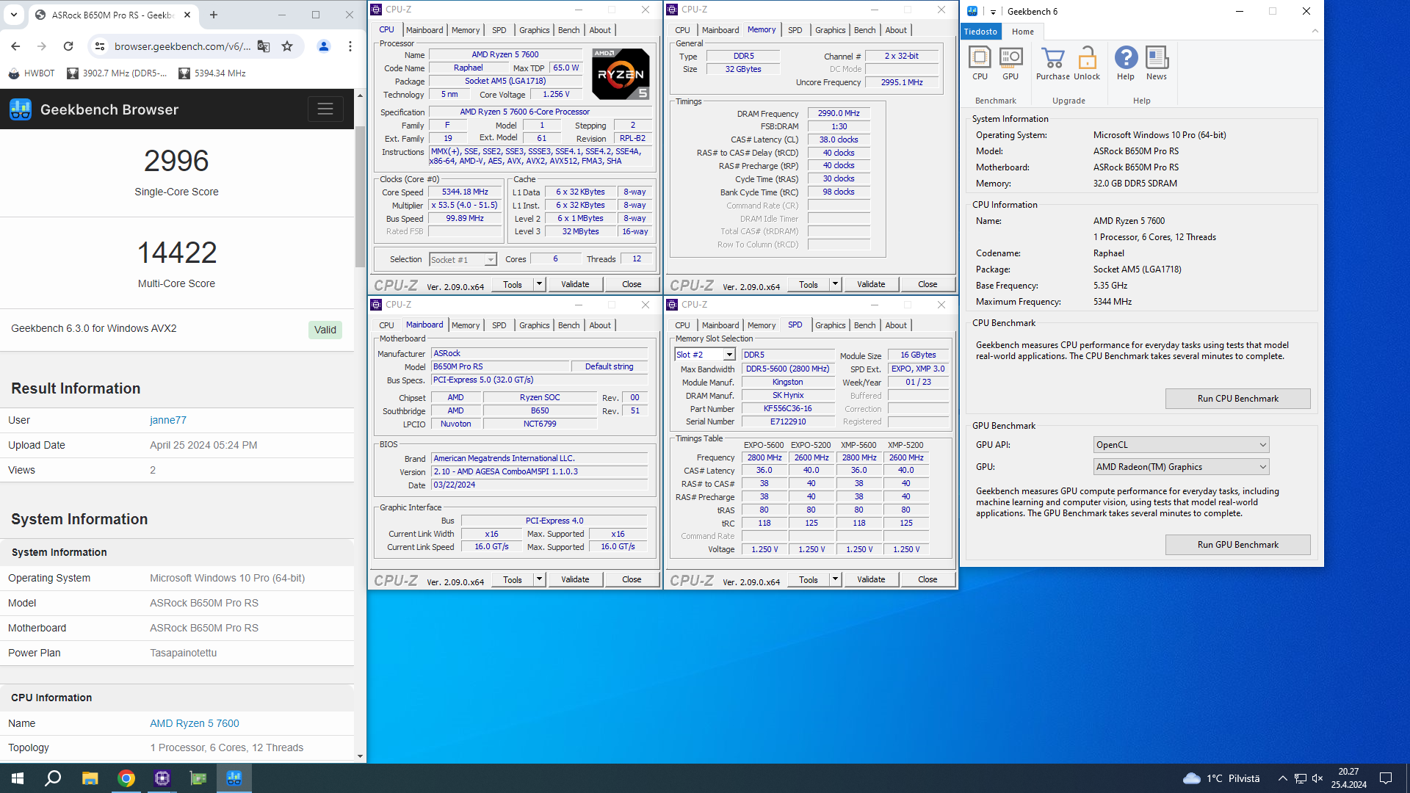This screenshot has width=1410, height=793.
Task: Click scroll down arrow on browser scrollbar
Action: 360,756
